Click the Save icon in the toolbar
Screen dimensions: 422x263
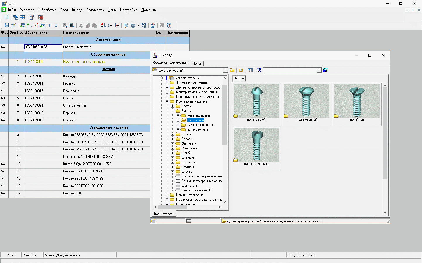click(x=6, y=25)
